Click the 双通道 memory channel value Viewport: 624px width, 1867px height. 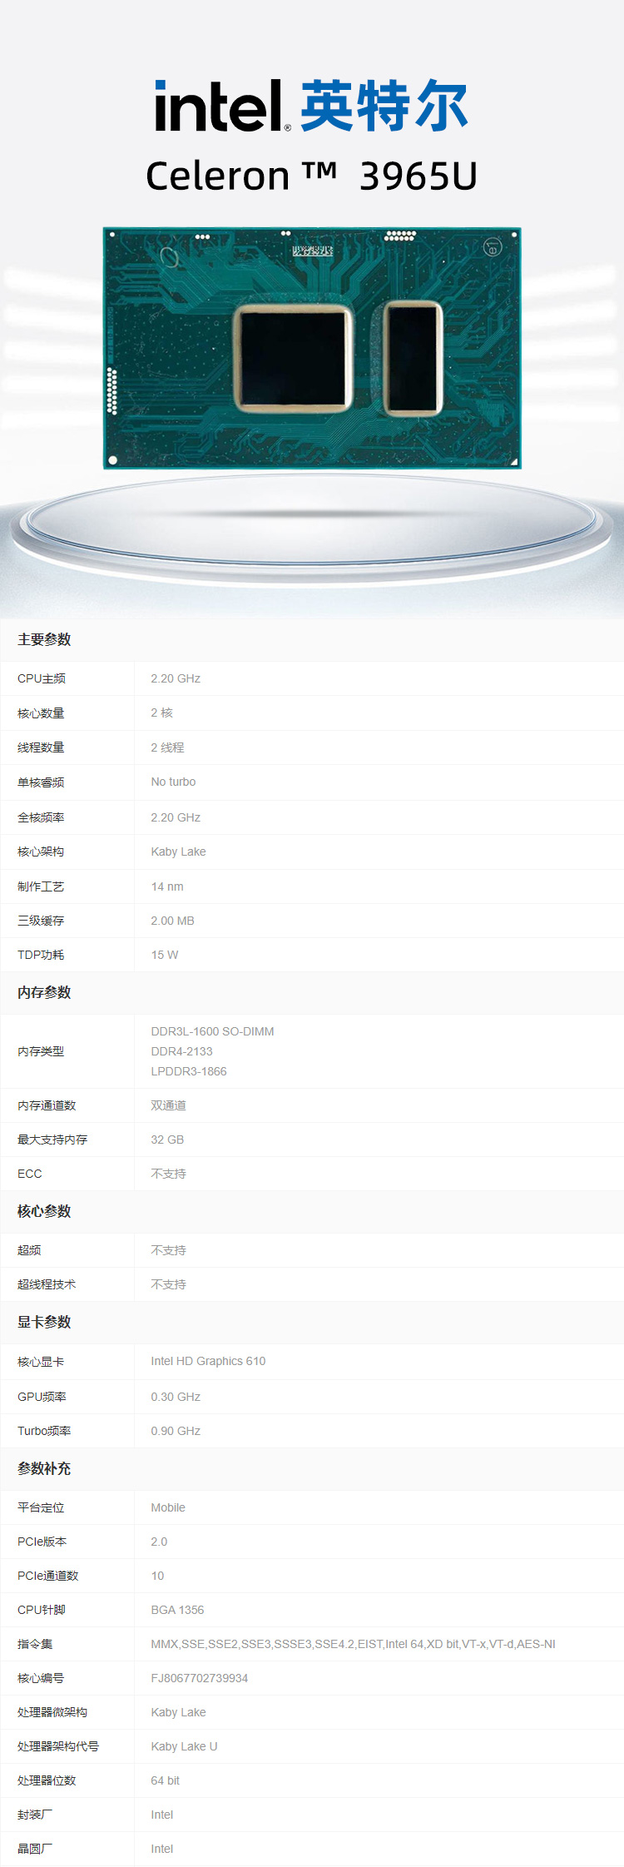pos(169,1105)
